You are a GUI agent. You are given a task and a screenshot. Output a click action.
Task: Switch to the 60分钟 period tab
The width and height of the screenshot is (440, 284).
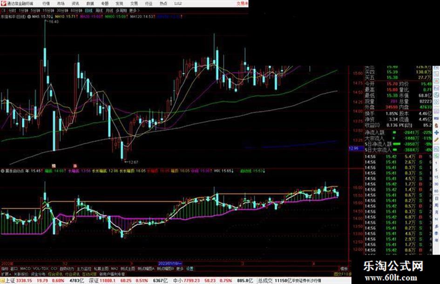pos(76,10)
